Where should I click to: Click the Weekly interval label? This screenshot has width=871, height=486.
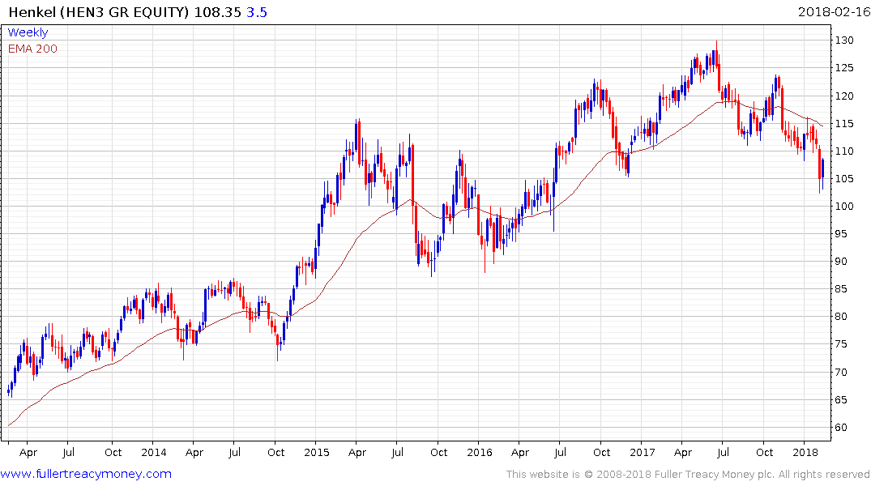tap(28, 32)
